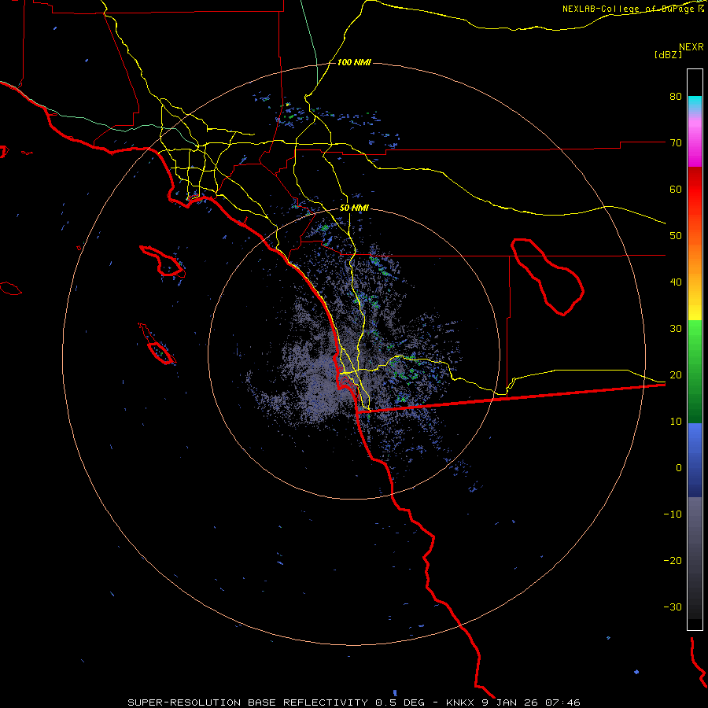
Task: Click the 60 value on the dBZ scale
Action: point(676,189)
